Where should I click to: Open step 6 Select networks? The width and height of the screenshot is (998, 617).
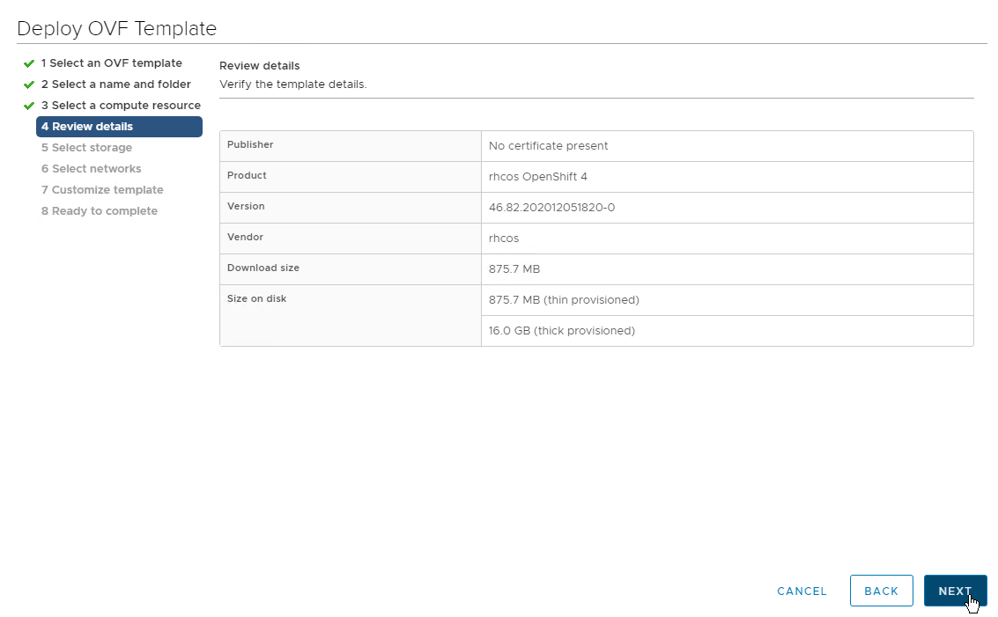(91, 169)
